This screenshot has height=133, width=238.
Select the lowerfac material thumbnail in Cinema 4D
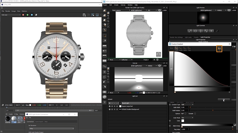click(8, 119)
